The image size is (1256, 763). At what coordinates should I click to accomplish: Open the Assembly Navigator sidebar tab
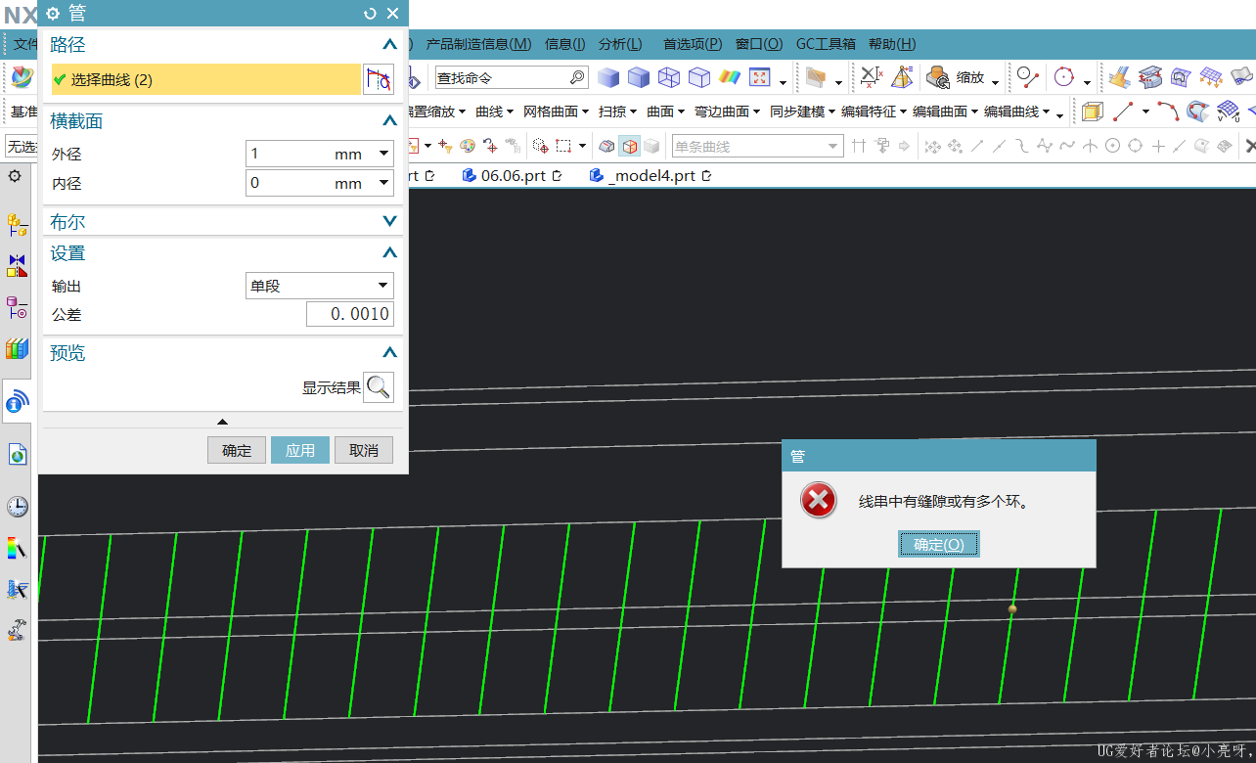coord(18,226)
